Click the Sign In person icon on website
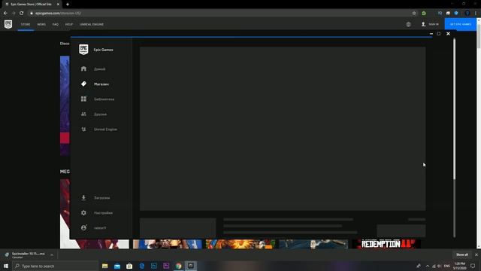This screenshot has height=271, width=481. (423, 24)
